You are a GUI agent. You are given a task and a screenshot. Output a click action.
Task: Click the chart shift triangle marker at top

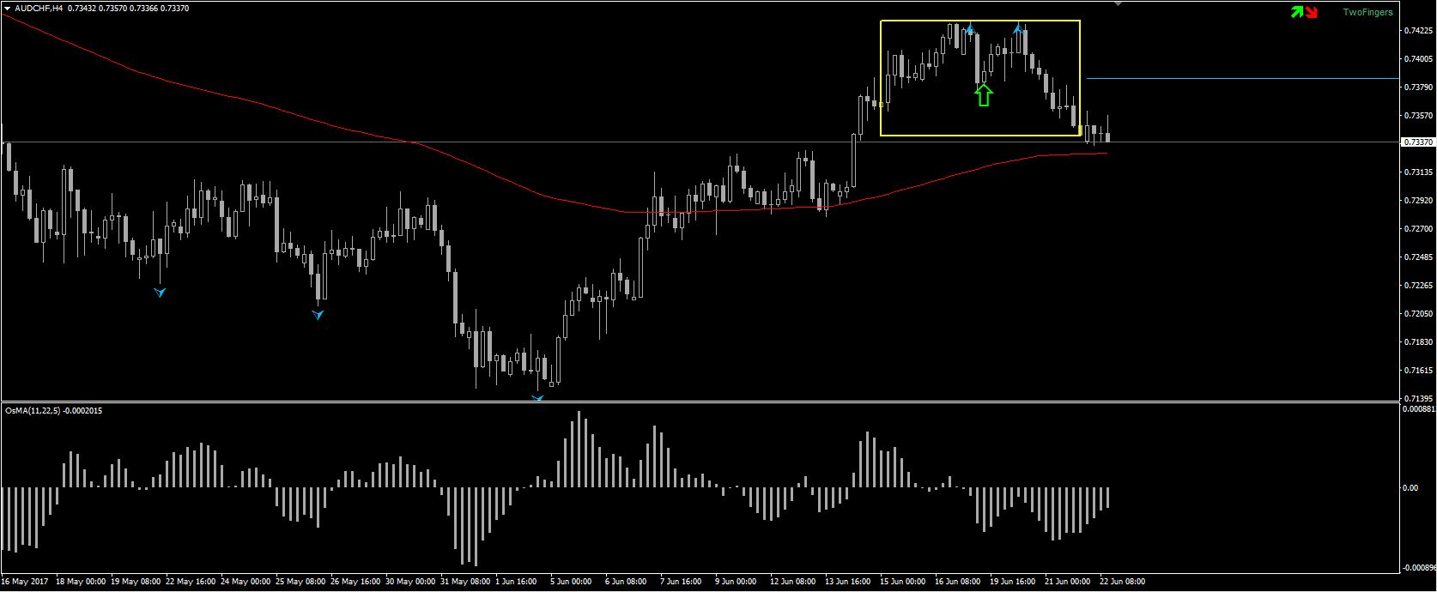pyautogui.click(x=1118, y=4)
